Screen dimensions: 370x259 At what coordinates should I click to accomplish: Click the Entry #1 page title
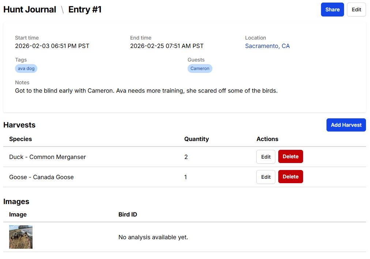[x=85, y=9]
